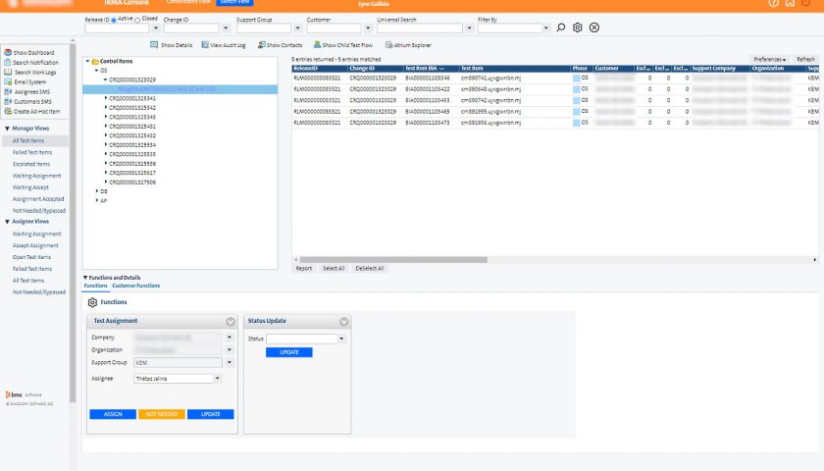Open the Status dropdown in Status Update
The image size is (824, 471).
pos(341,339)
